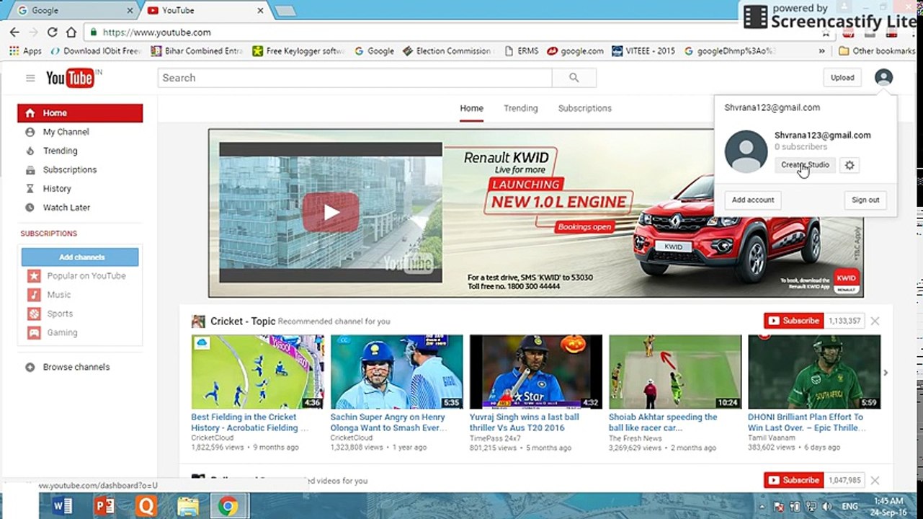Select Home in the sidebar
Image resolution: width=923 pixels, height=519 pixels.
[x=80, y=113]
